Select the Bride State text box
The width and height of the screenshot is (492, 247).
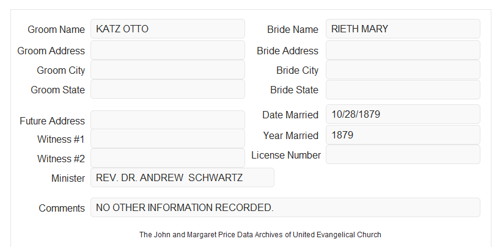click(x=403, y=90)
